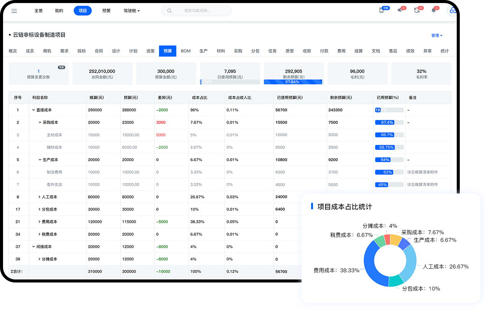Open announcements via the speaker icon
Image resolution: width=488 pixels, height=311 pixels.
(400, 11)
